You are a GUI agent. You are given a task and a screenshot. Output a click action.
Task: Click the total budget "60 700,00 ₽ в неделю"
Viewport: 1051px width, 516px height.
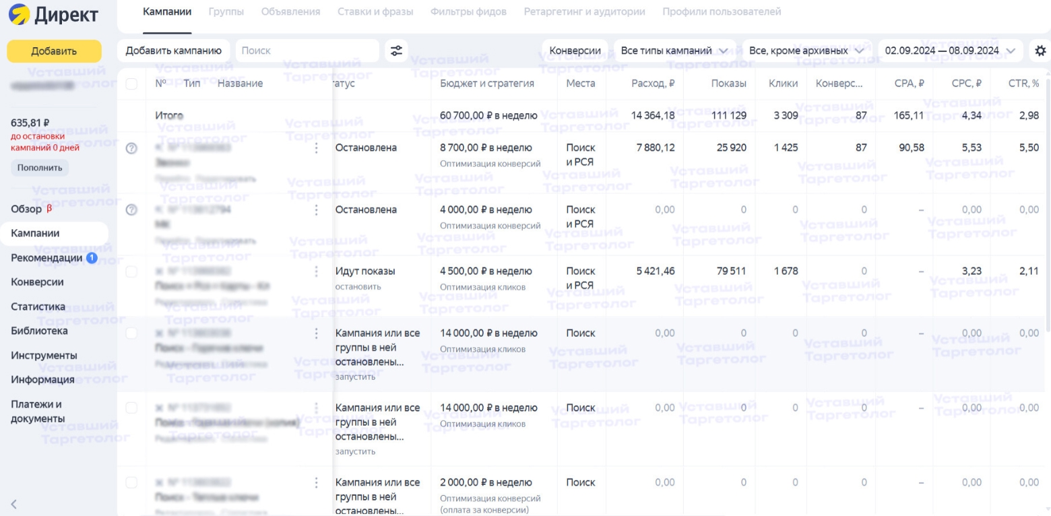pos(488,116)
